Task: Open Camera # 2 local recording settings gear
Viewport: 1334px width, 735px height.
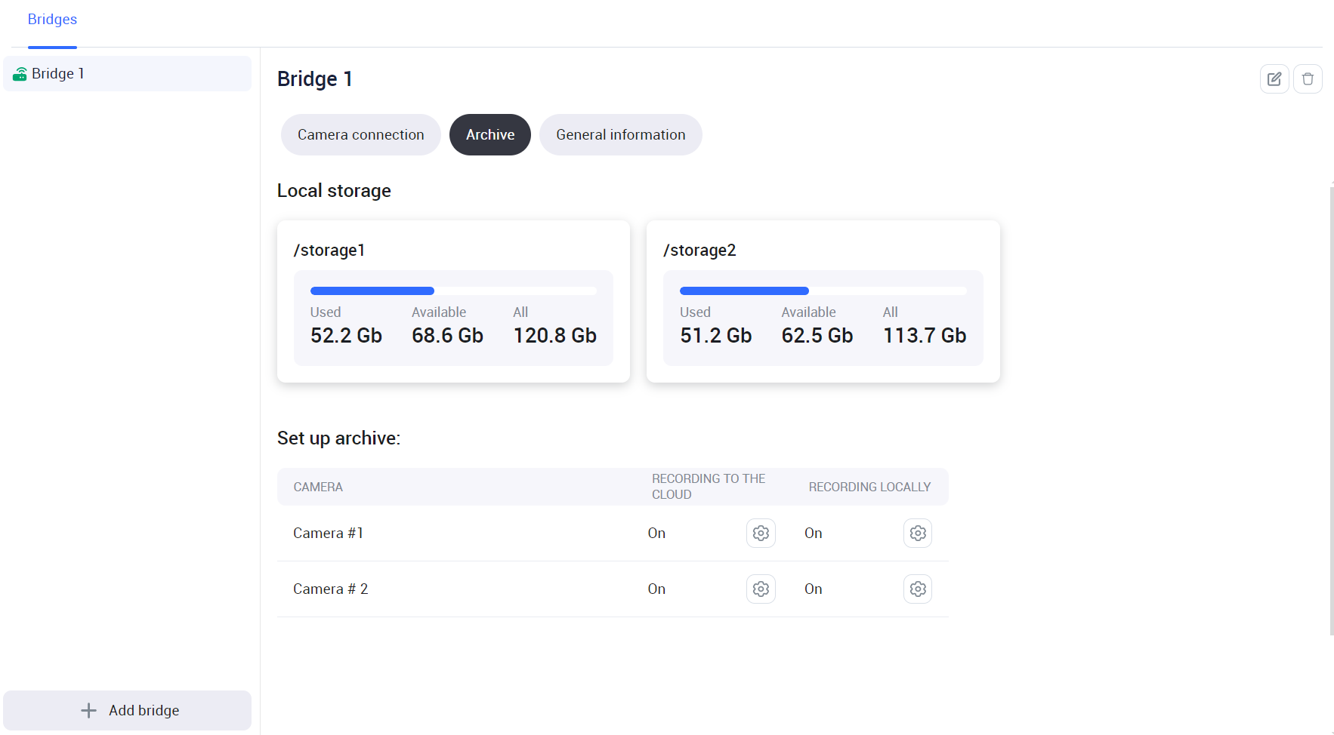Action: coord(917,589)
